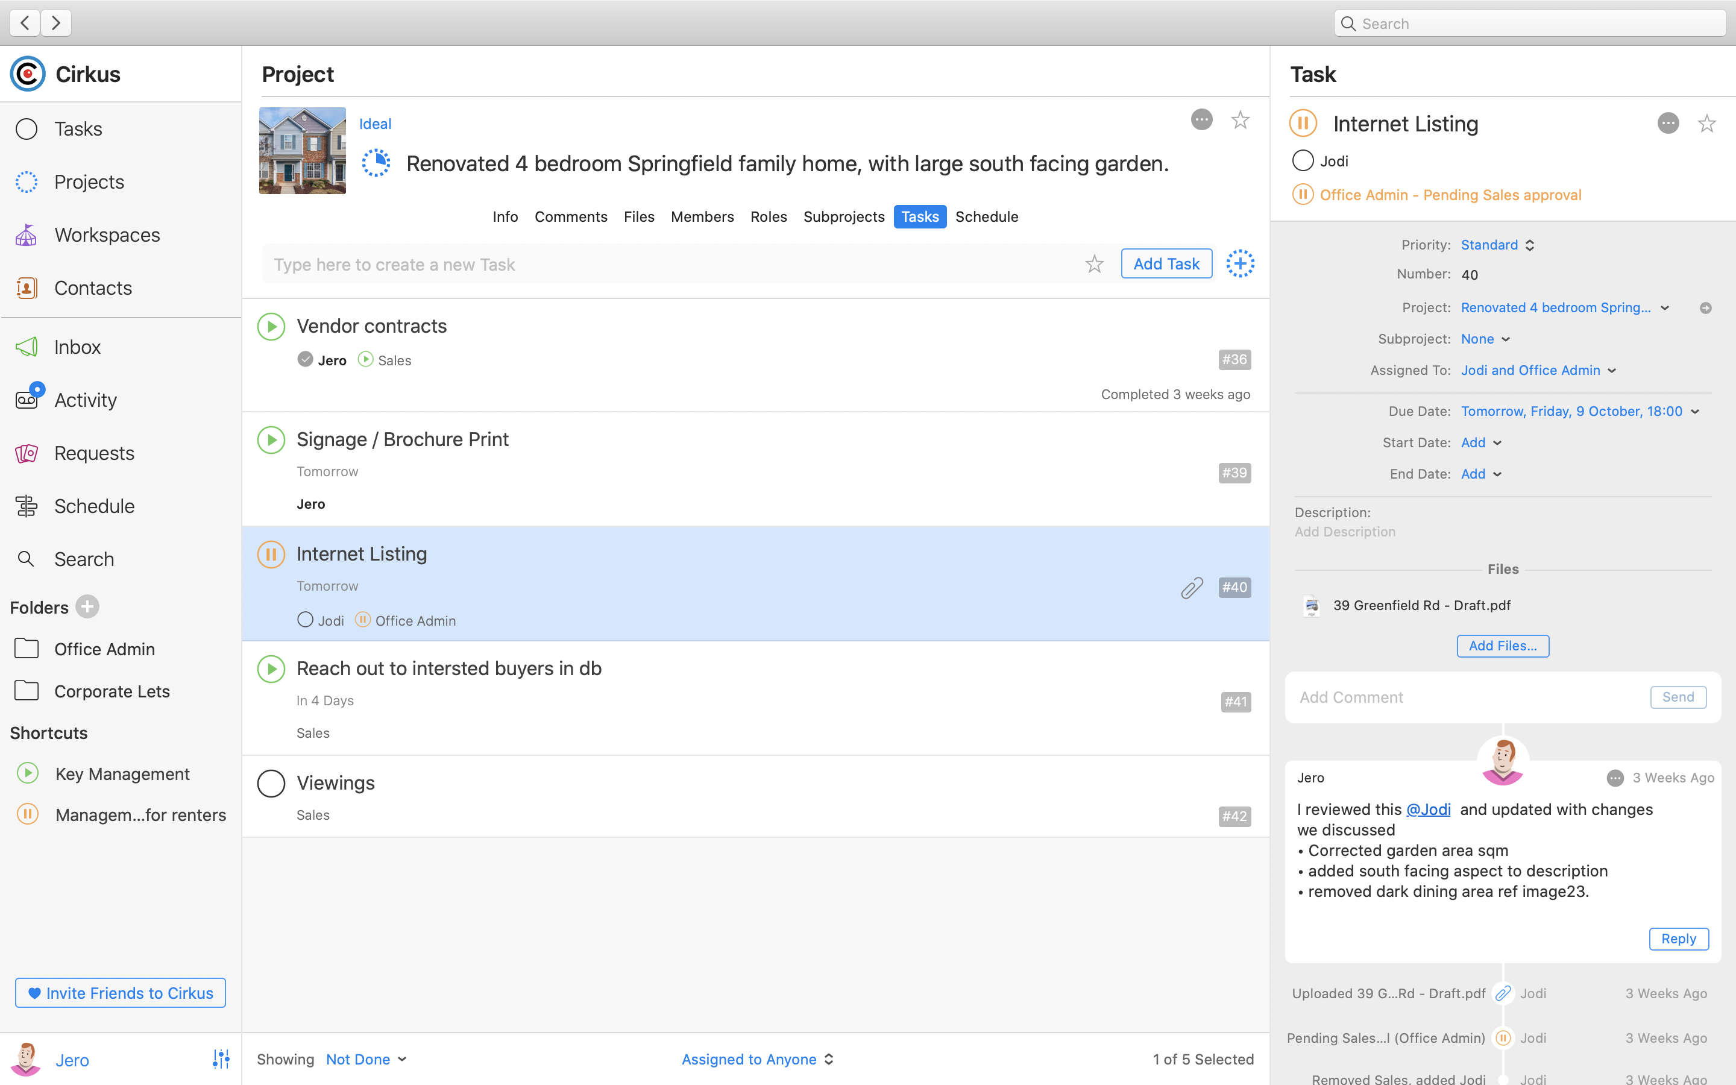The width and height of the screenshot is (1736, 1085).
Task: Go to project using arrow beside Project field
Action: coord(1705,309)
